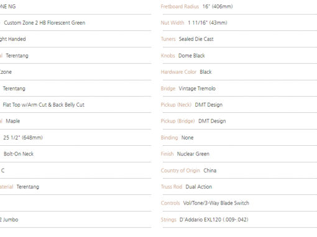Click the Truss Rod label

[172, 187]
